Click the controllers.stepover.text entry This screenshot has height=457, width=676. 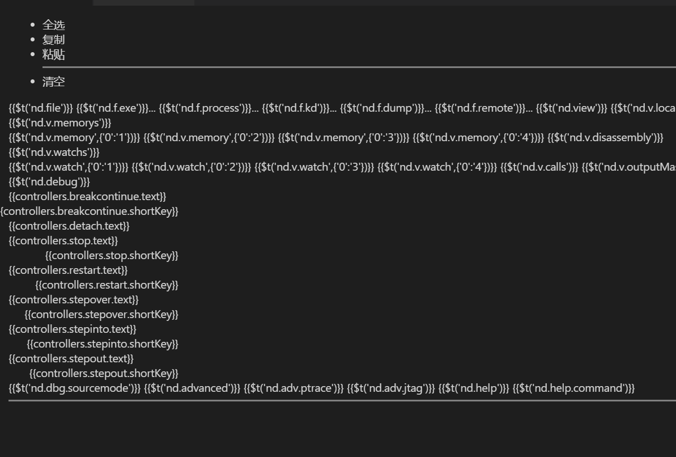(74, 299)
